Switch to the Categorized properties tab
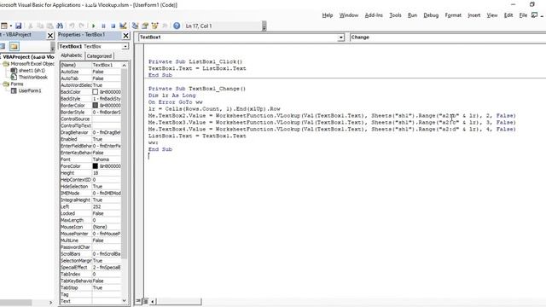The height and width of the screenshot is (307, 546). point(99,56)
